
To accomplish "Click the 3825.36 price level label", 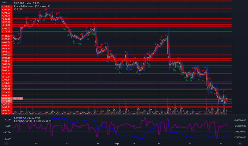I will [6, 73].
